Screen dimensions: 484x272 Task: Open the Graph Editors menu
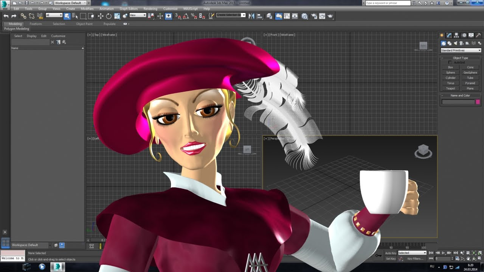tap(129, 9)
